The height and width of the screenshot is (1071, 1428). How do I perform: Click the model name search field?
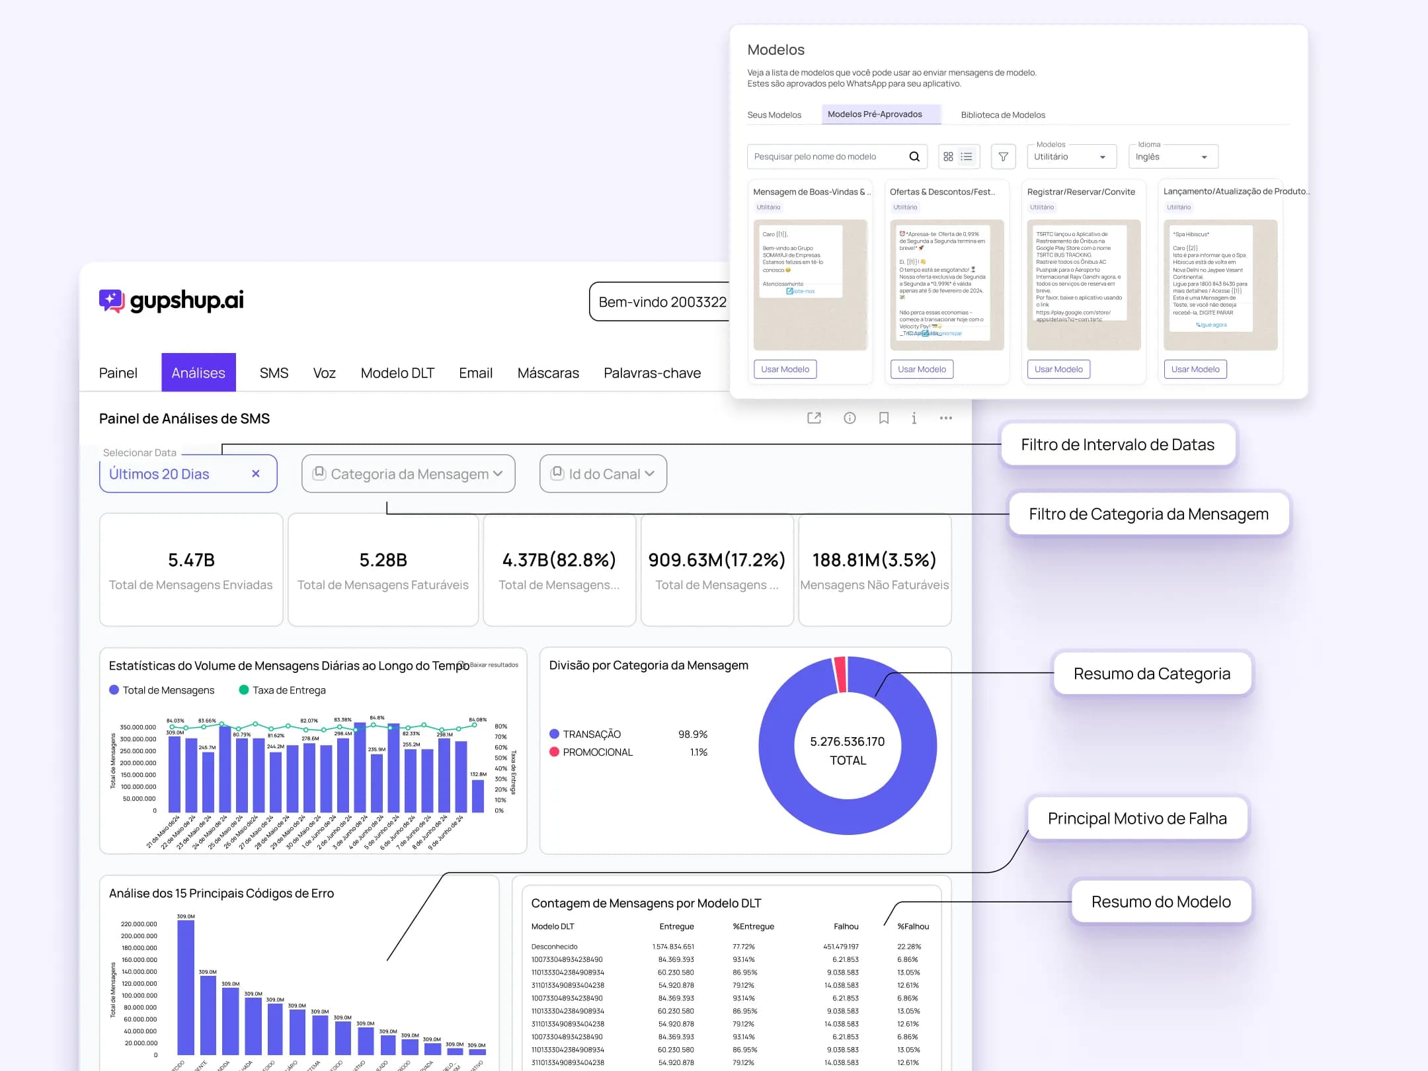click(826, 157)
